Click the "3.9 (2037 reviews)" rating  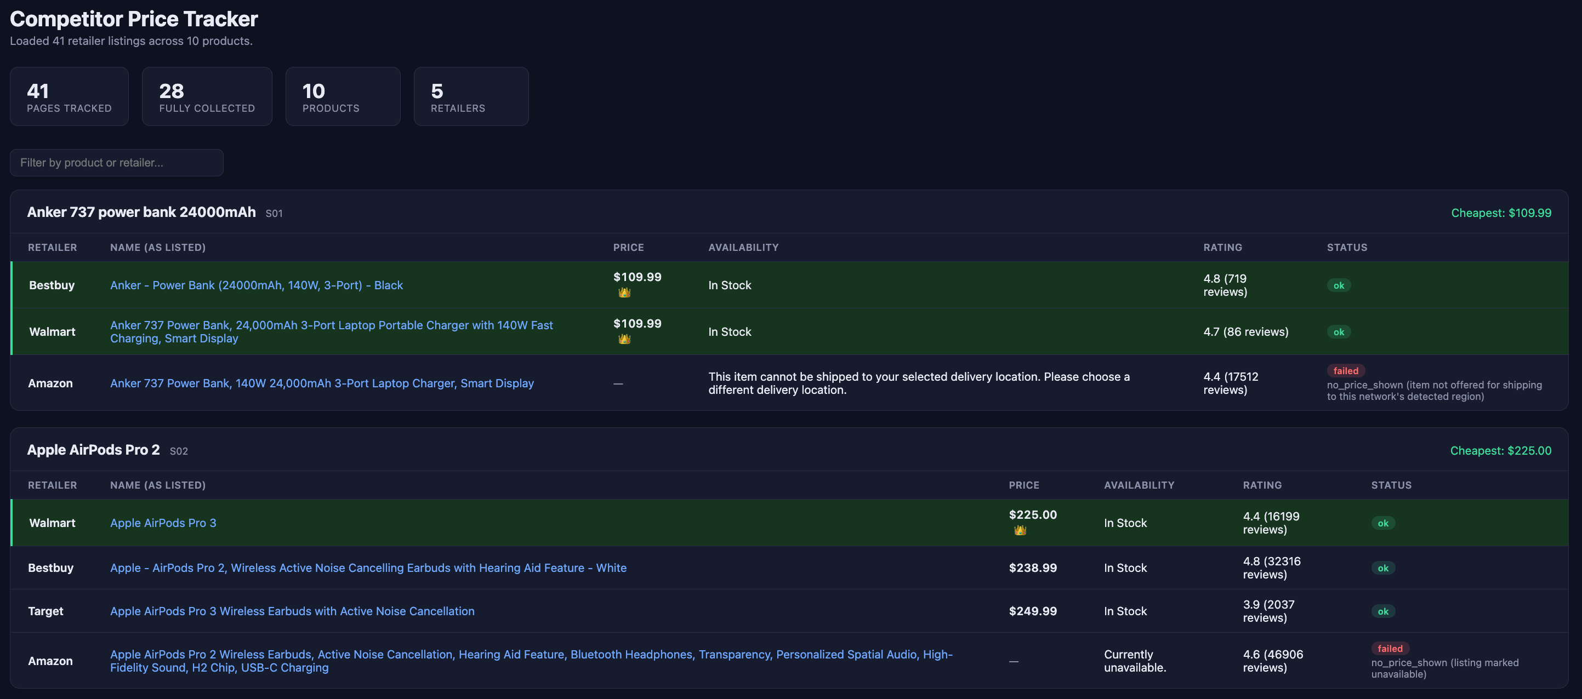[1269, 611]
